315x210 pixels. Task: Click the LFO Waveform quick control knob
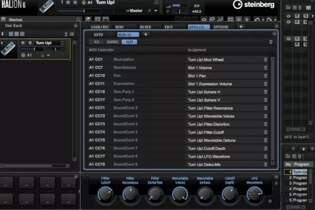(x=254, y=195)
